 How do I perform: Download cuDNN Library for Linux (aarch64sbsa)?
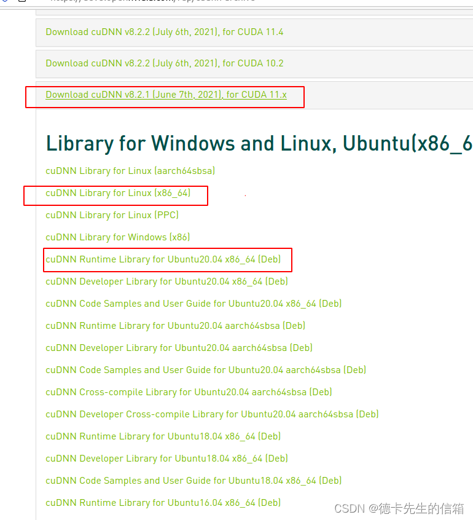[x=130, y=171]
